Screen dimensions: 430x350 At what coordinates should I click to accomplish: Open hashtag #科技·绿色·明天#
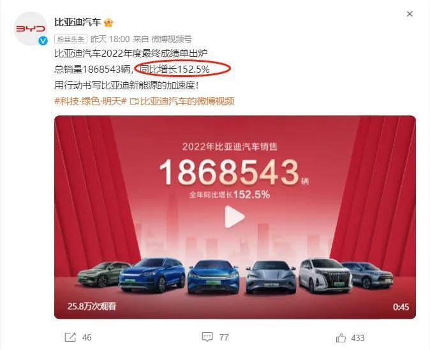(91, 101)
